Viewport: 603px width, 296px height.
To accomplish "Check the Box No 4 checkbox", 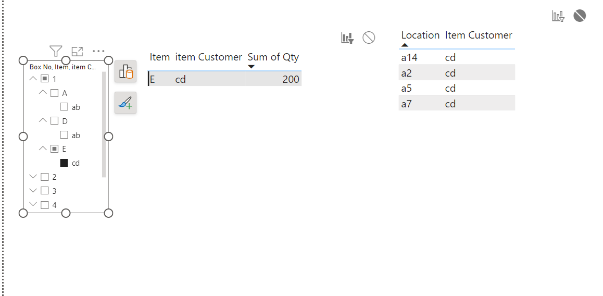I will pos(45,205).
